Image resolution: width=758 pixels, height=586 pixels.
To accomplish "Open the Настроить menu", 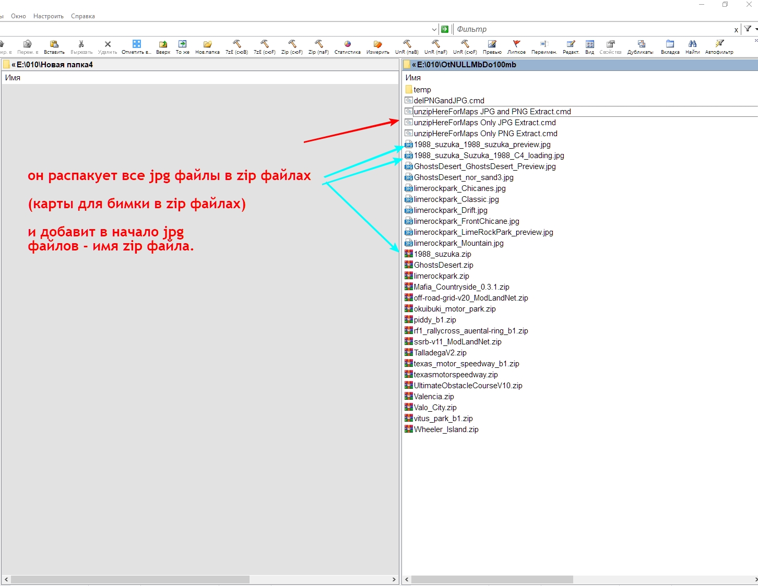I will [x=49, y=16].
